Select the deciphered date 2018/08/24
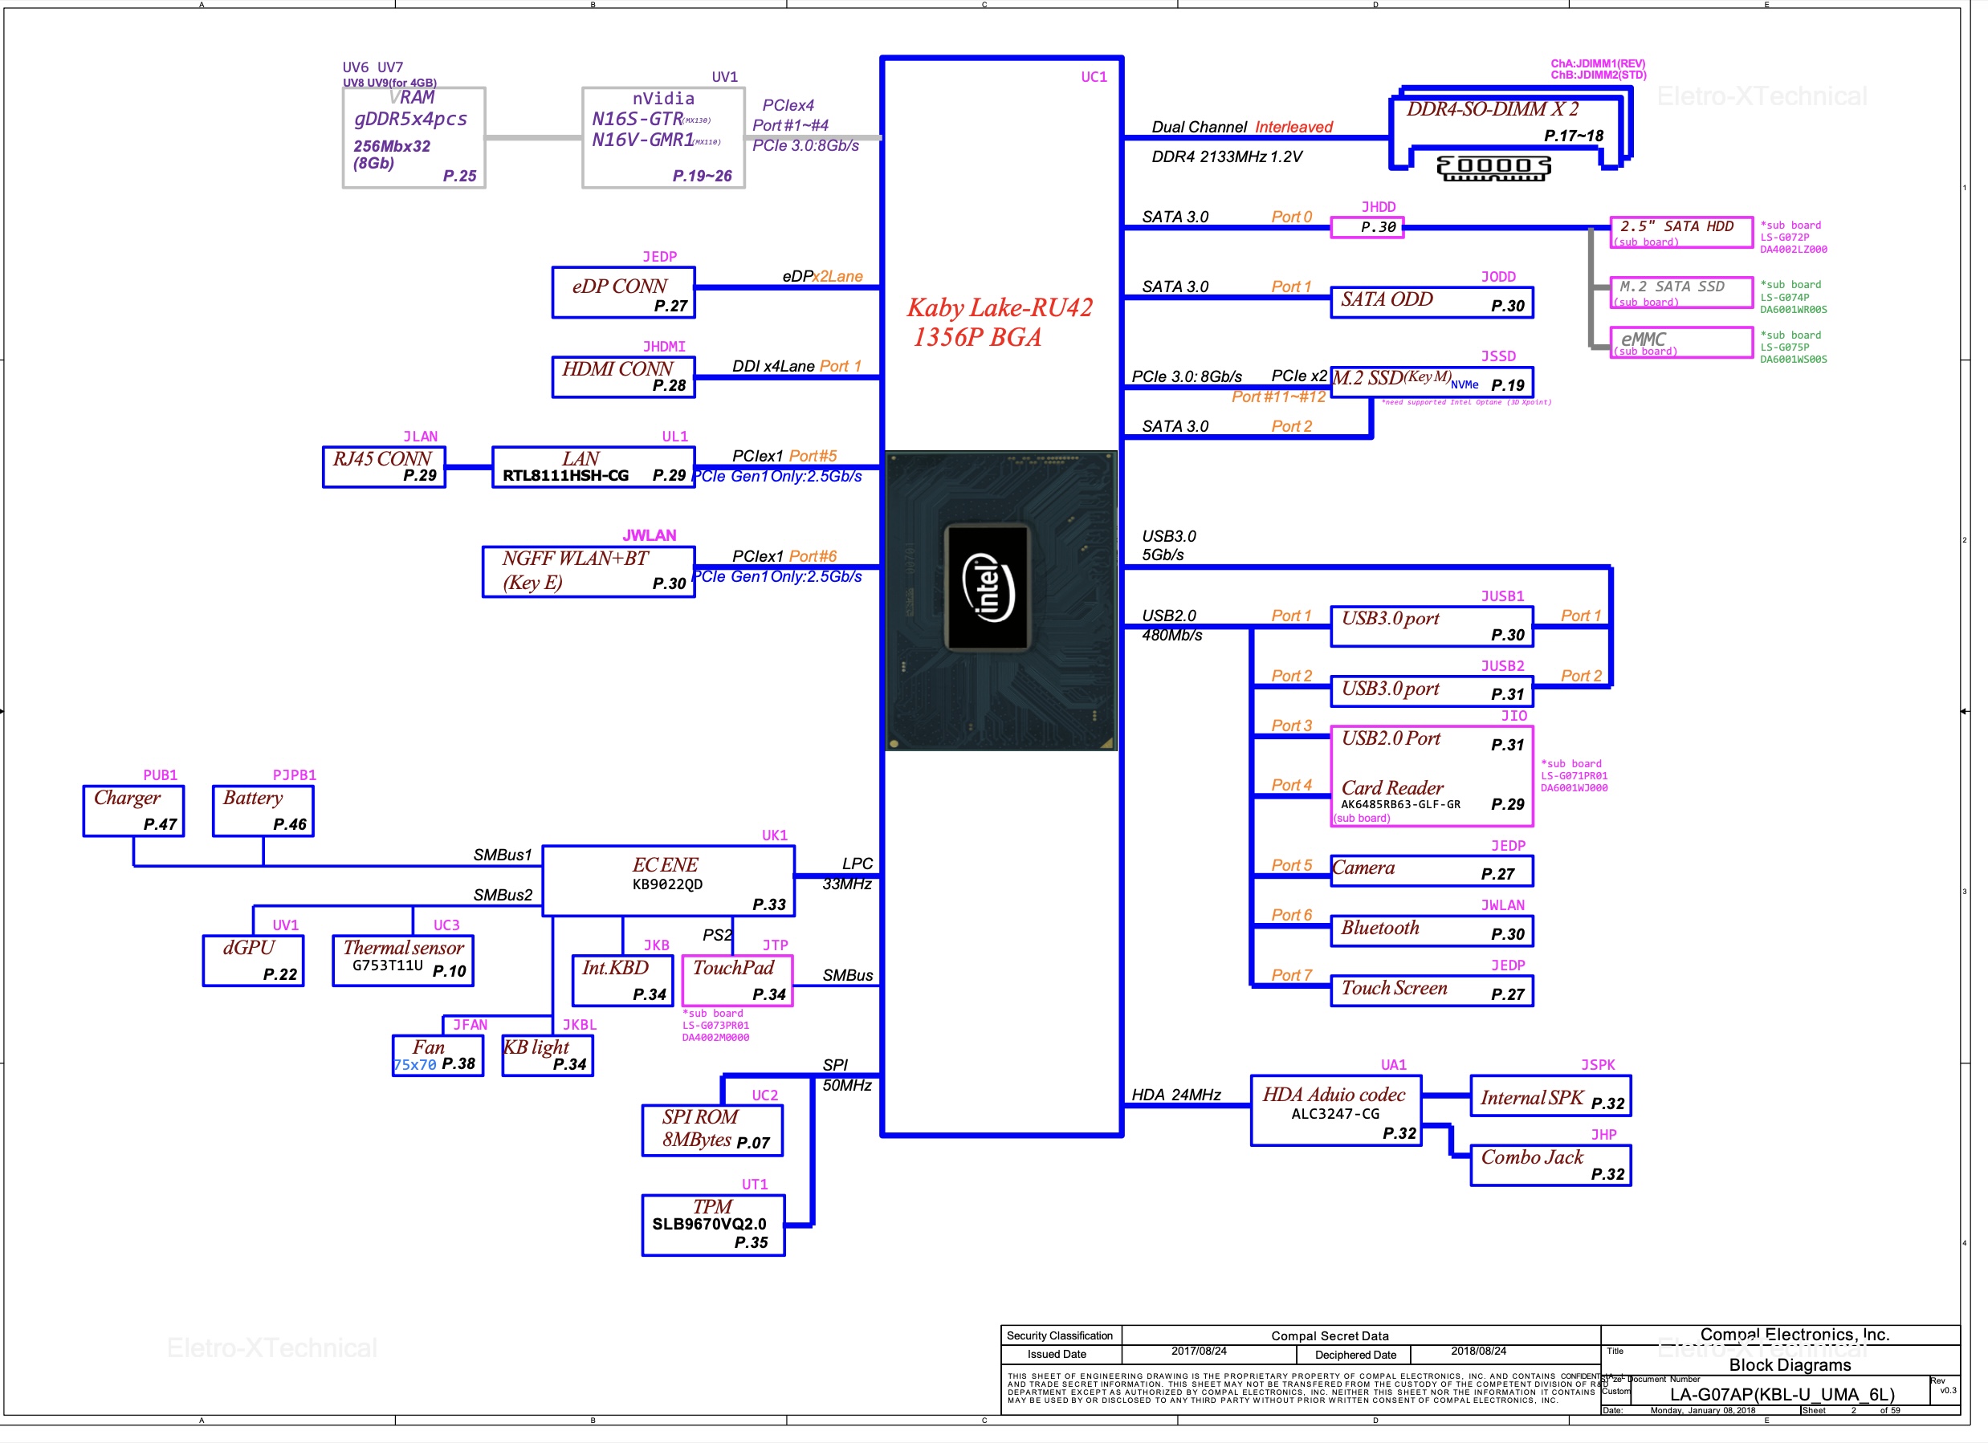 point(1478,1351)
